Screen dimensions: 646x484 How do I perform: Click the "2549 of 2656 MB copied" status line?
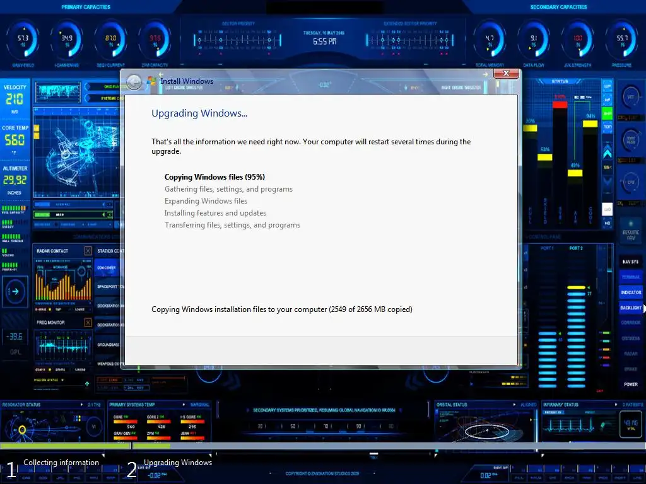282,309
